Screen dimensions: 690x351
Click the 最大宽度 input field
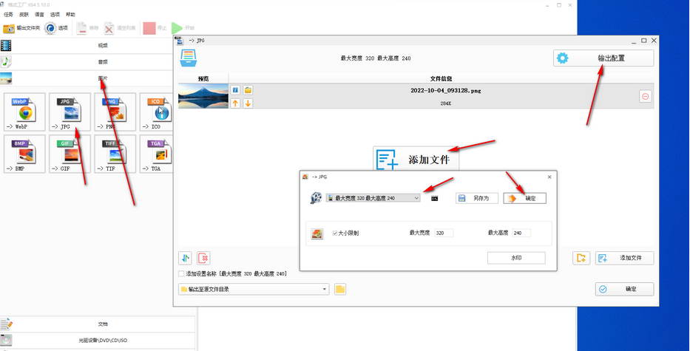coord(444,233)
